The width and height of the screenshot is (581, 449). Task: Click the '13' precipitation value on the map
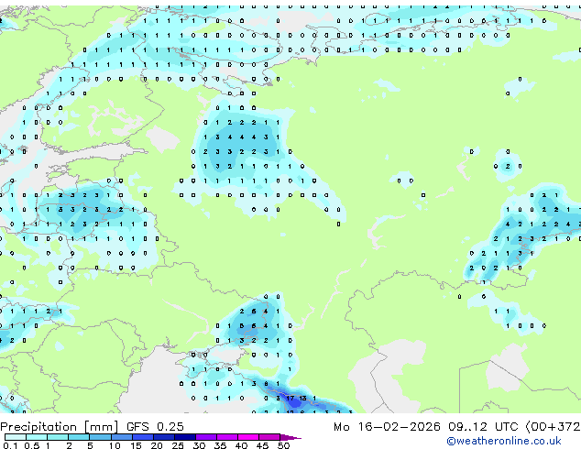(x=302, y=399)
